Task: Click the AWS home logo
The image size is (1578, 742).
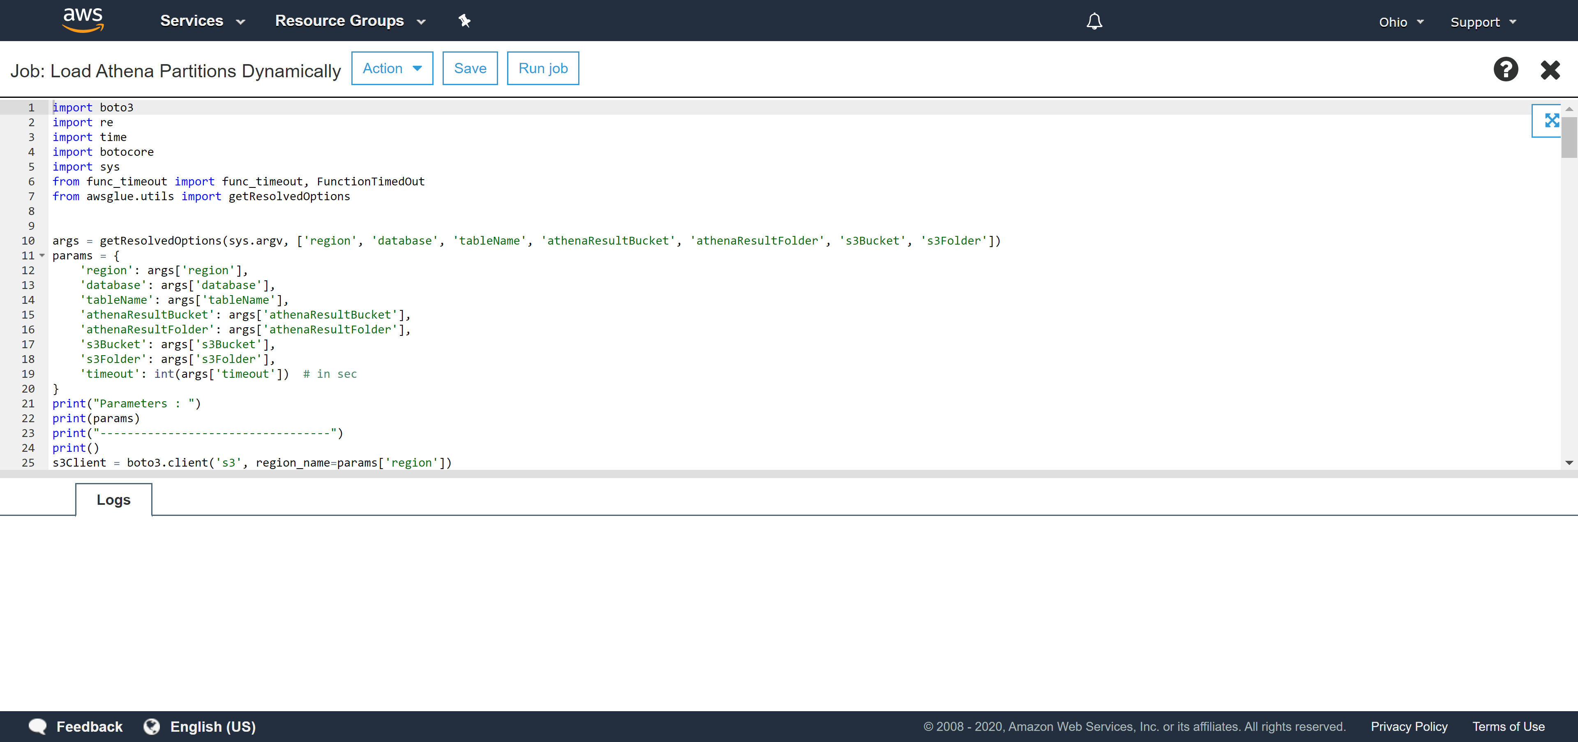Action: (x=83, y=20)
